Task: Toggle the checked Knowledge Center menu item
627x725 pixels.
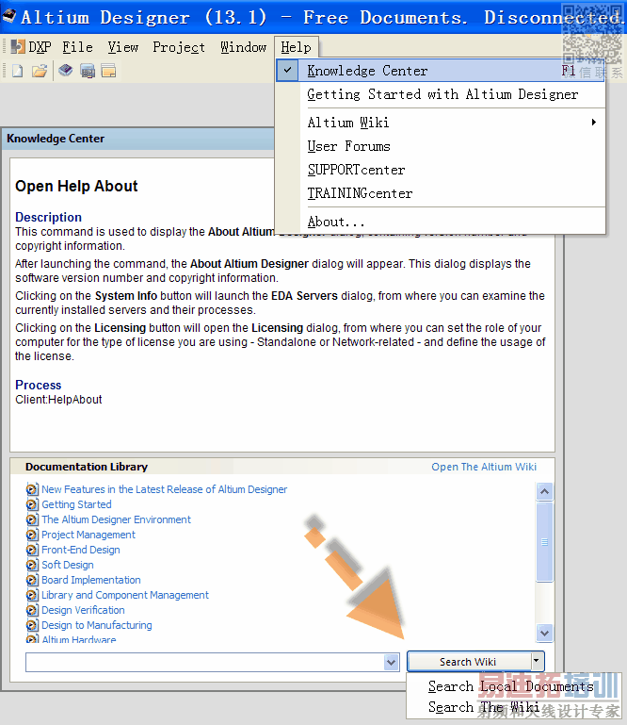Action: pos(441,71)
